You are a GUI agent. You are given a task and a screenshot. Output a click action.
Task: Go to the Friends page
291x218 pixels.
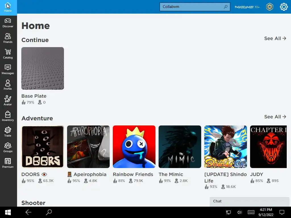pos(8,39)
